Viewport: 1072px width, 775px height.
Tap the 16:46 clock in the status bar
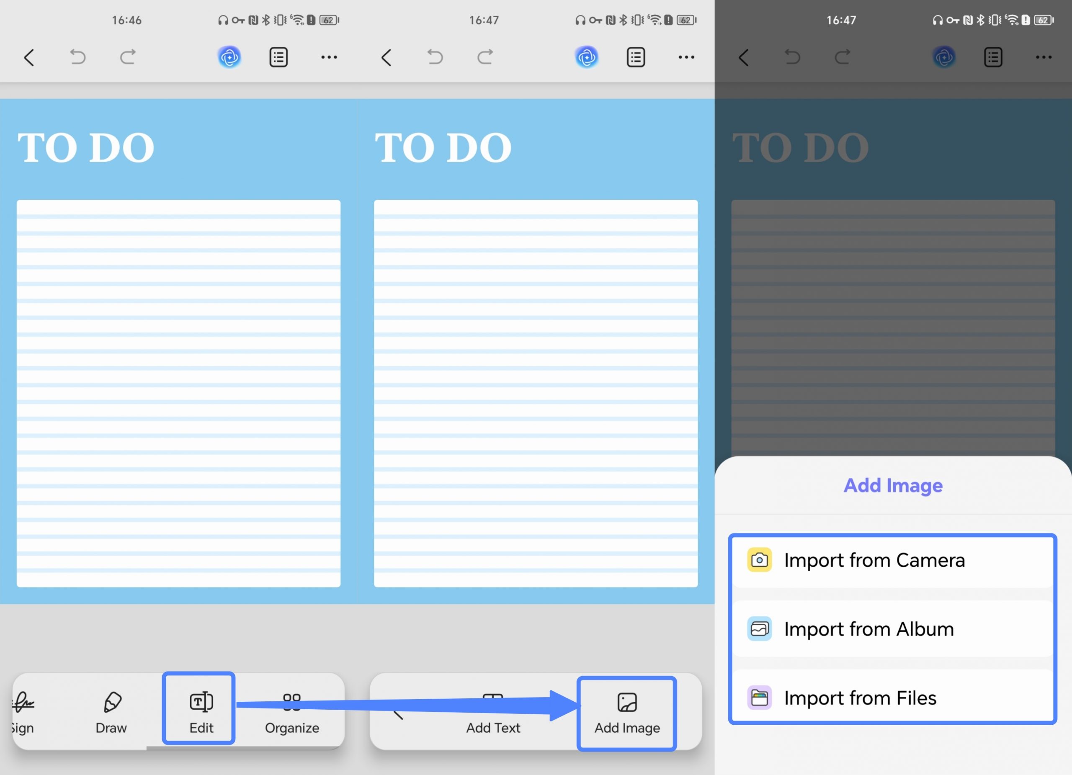click(x=127, y=21)
